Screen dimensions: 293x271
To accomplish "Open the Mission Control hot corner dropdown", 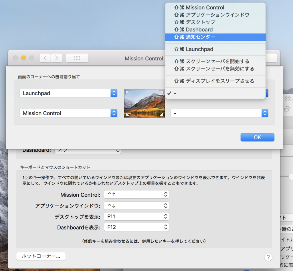I will [68, 113].
